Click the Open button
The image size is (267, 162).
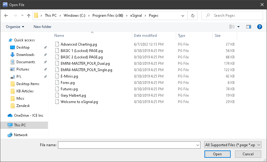pyautogui.click(x=218, y=154)
